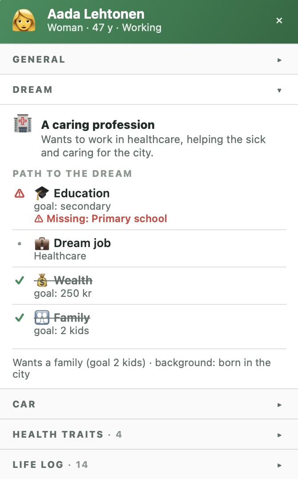Collapse the Dream section arrow
This screenshot has width=298, height=479.
(x=279, y=90)
